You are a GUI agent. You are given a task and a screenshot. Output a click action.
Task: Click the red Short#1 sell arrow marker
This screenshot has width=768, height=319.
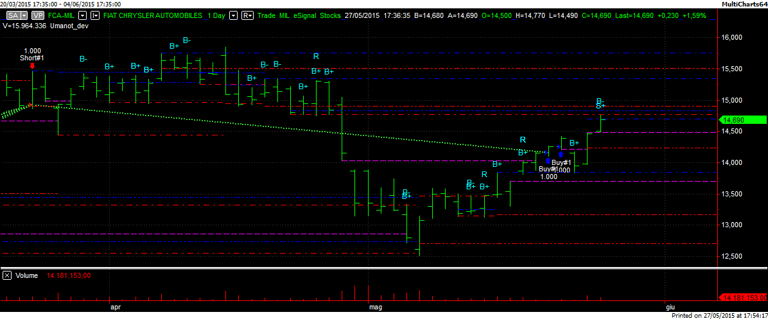tap(32, 65)
